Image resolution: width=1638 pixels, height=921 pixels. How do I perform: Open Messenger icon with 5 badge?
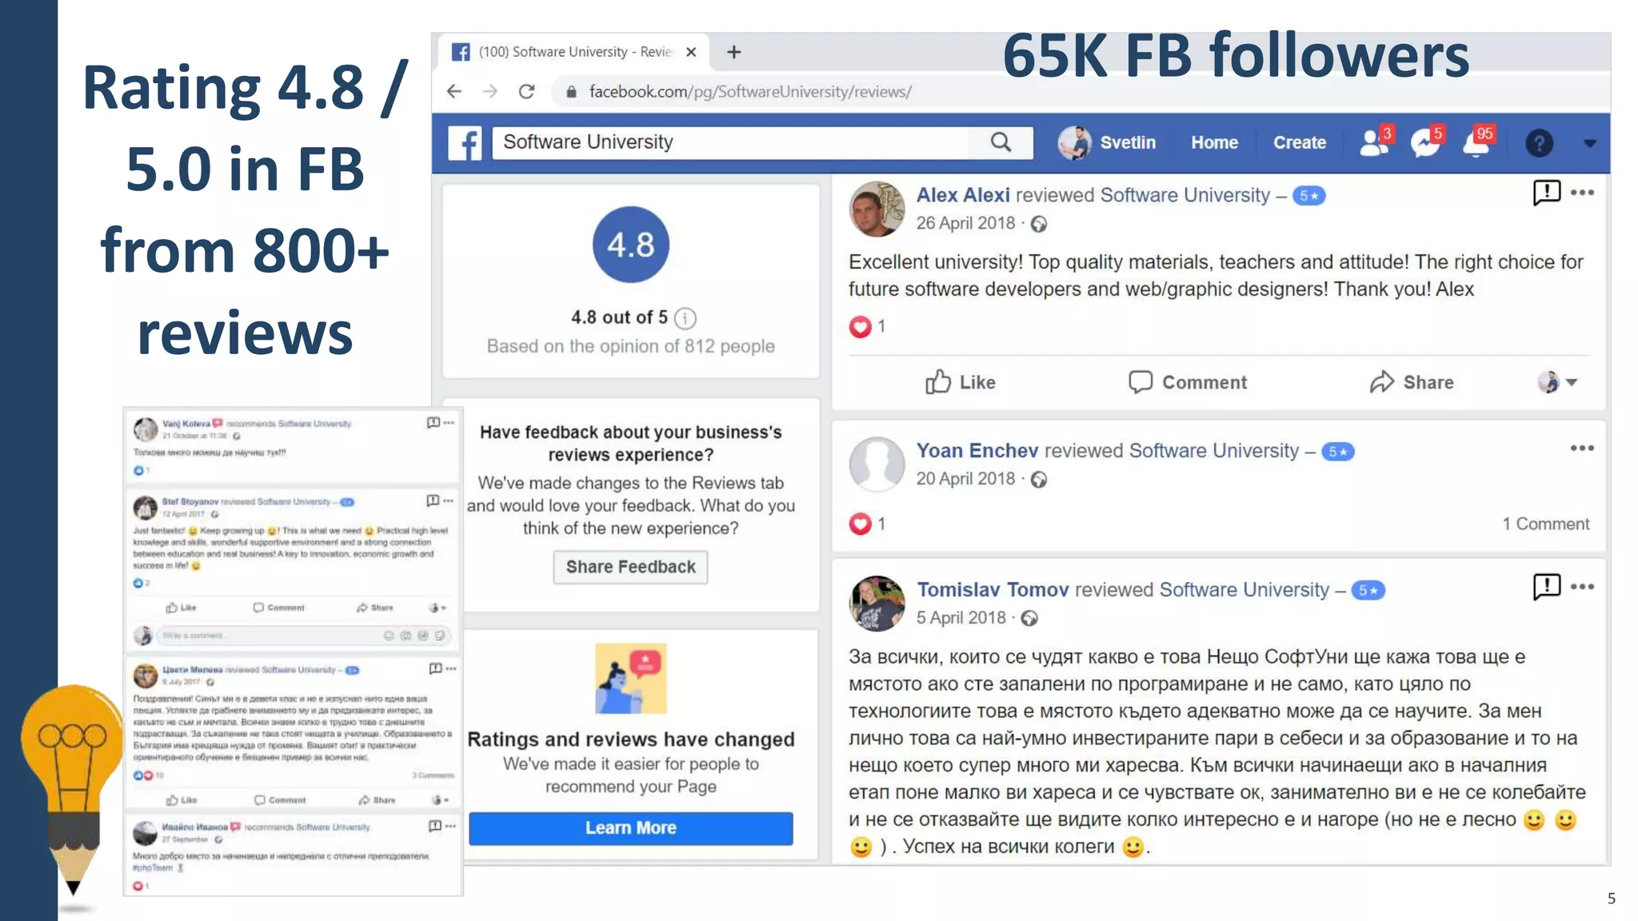click(1426, 142)
